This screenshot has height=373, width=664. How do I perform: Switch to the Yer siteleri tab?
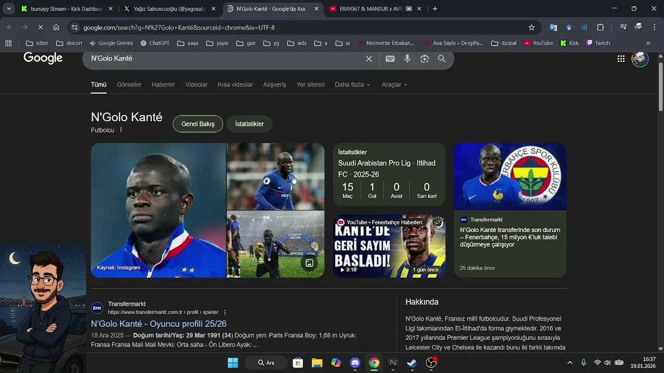click(x=310, y=84)
